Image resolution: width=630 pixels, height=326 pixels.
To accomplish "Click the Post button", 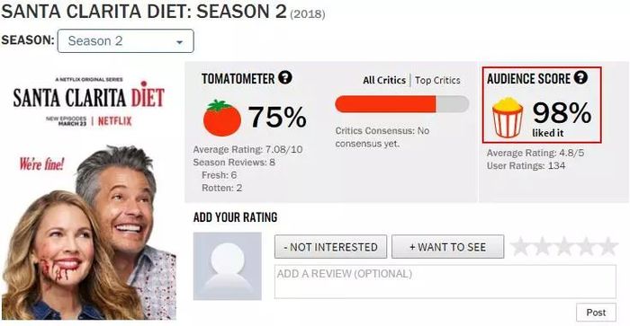I will (x=596, y=313).
